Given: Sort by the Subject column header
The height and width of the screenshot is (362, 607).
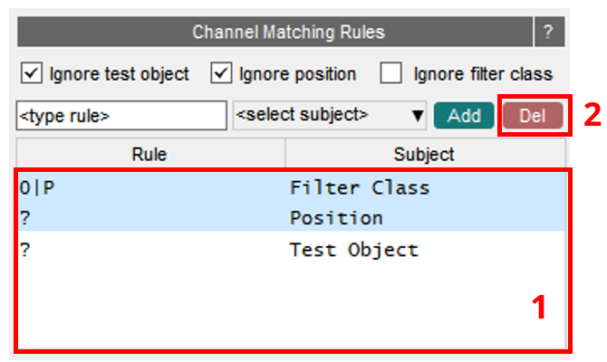Looking at the screenshot, I should 425,154.
